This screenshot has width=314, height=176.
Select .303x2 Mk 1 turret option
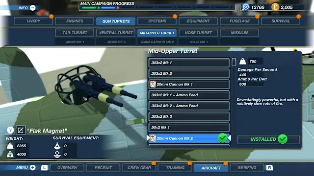click(189, 63)
